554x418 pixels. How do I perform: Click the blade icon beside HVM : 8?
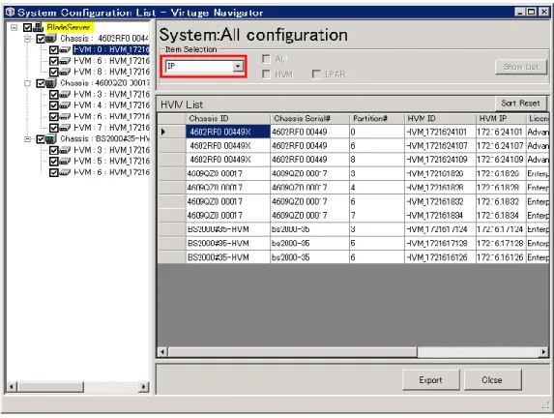tap(65, 72)
